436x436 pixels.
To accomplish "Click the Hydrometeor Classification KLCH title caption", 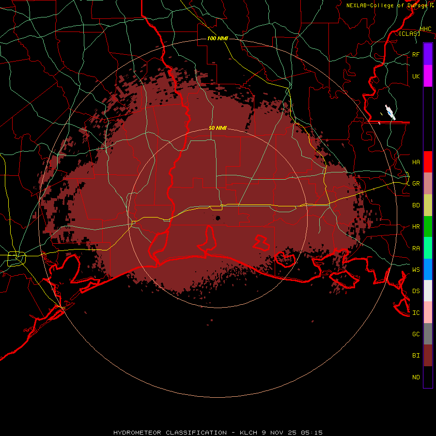I will (x=218, y=433).
